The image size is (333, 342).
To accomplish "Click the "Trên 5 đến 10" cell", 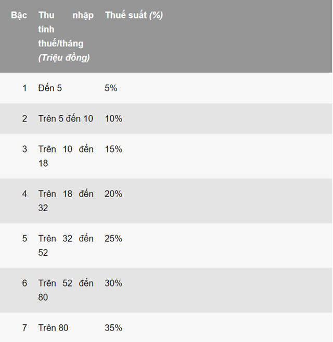I will pyautogui.click(x=66, y=119).
